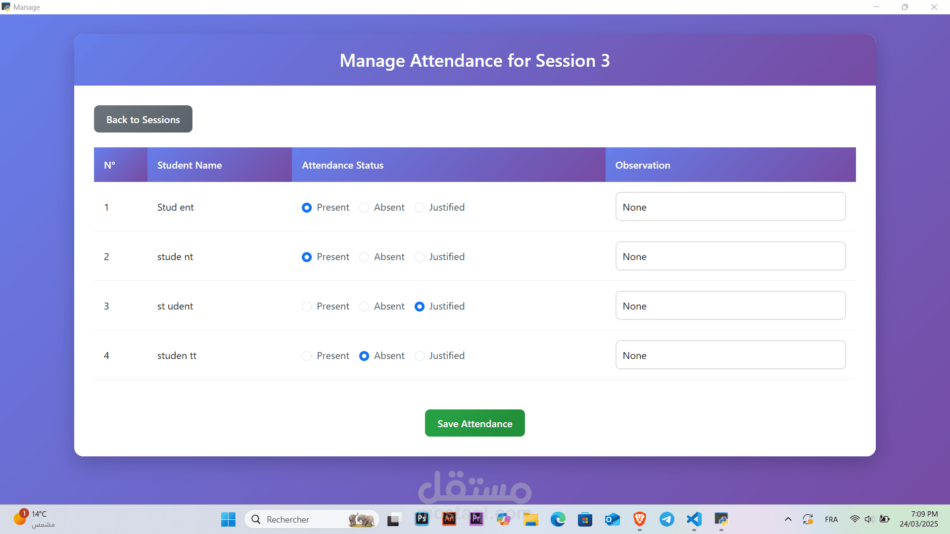Viewport: 950px width, 534px height.
Task: Set stude nt status to Justified
Action: coord(420,257)
